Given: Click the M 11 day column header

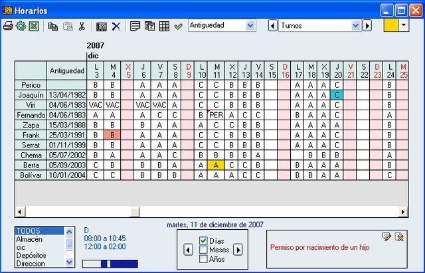Looking at the screenshot, I should (x=216, y=71).
